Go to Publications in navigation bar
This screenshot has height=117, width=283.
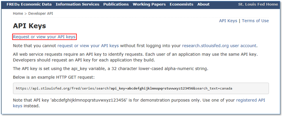click(x=116, y=4)
